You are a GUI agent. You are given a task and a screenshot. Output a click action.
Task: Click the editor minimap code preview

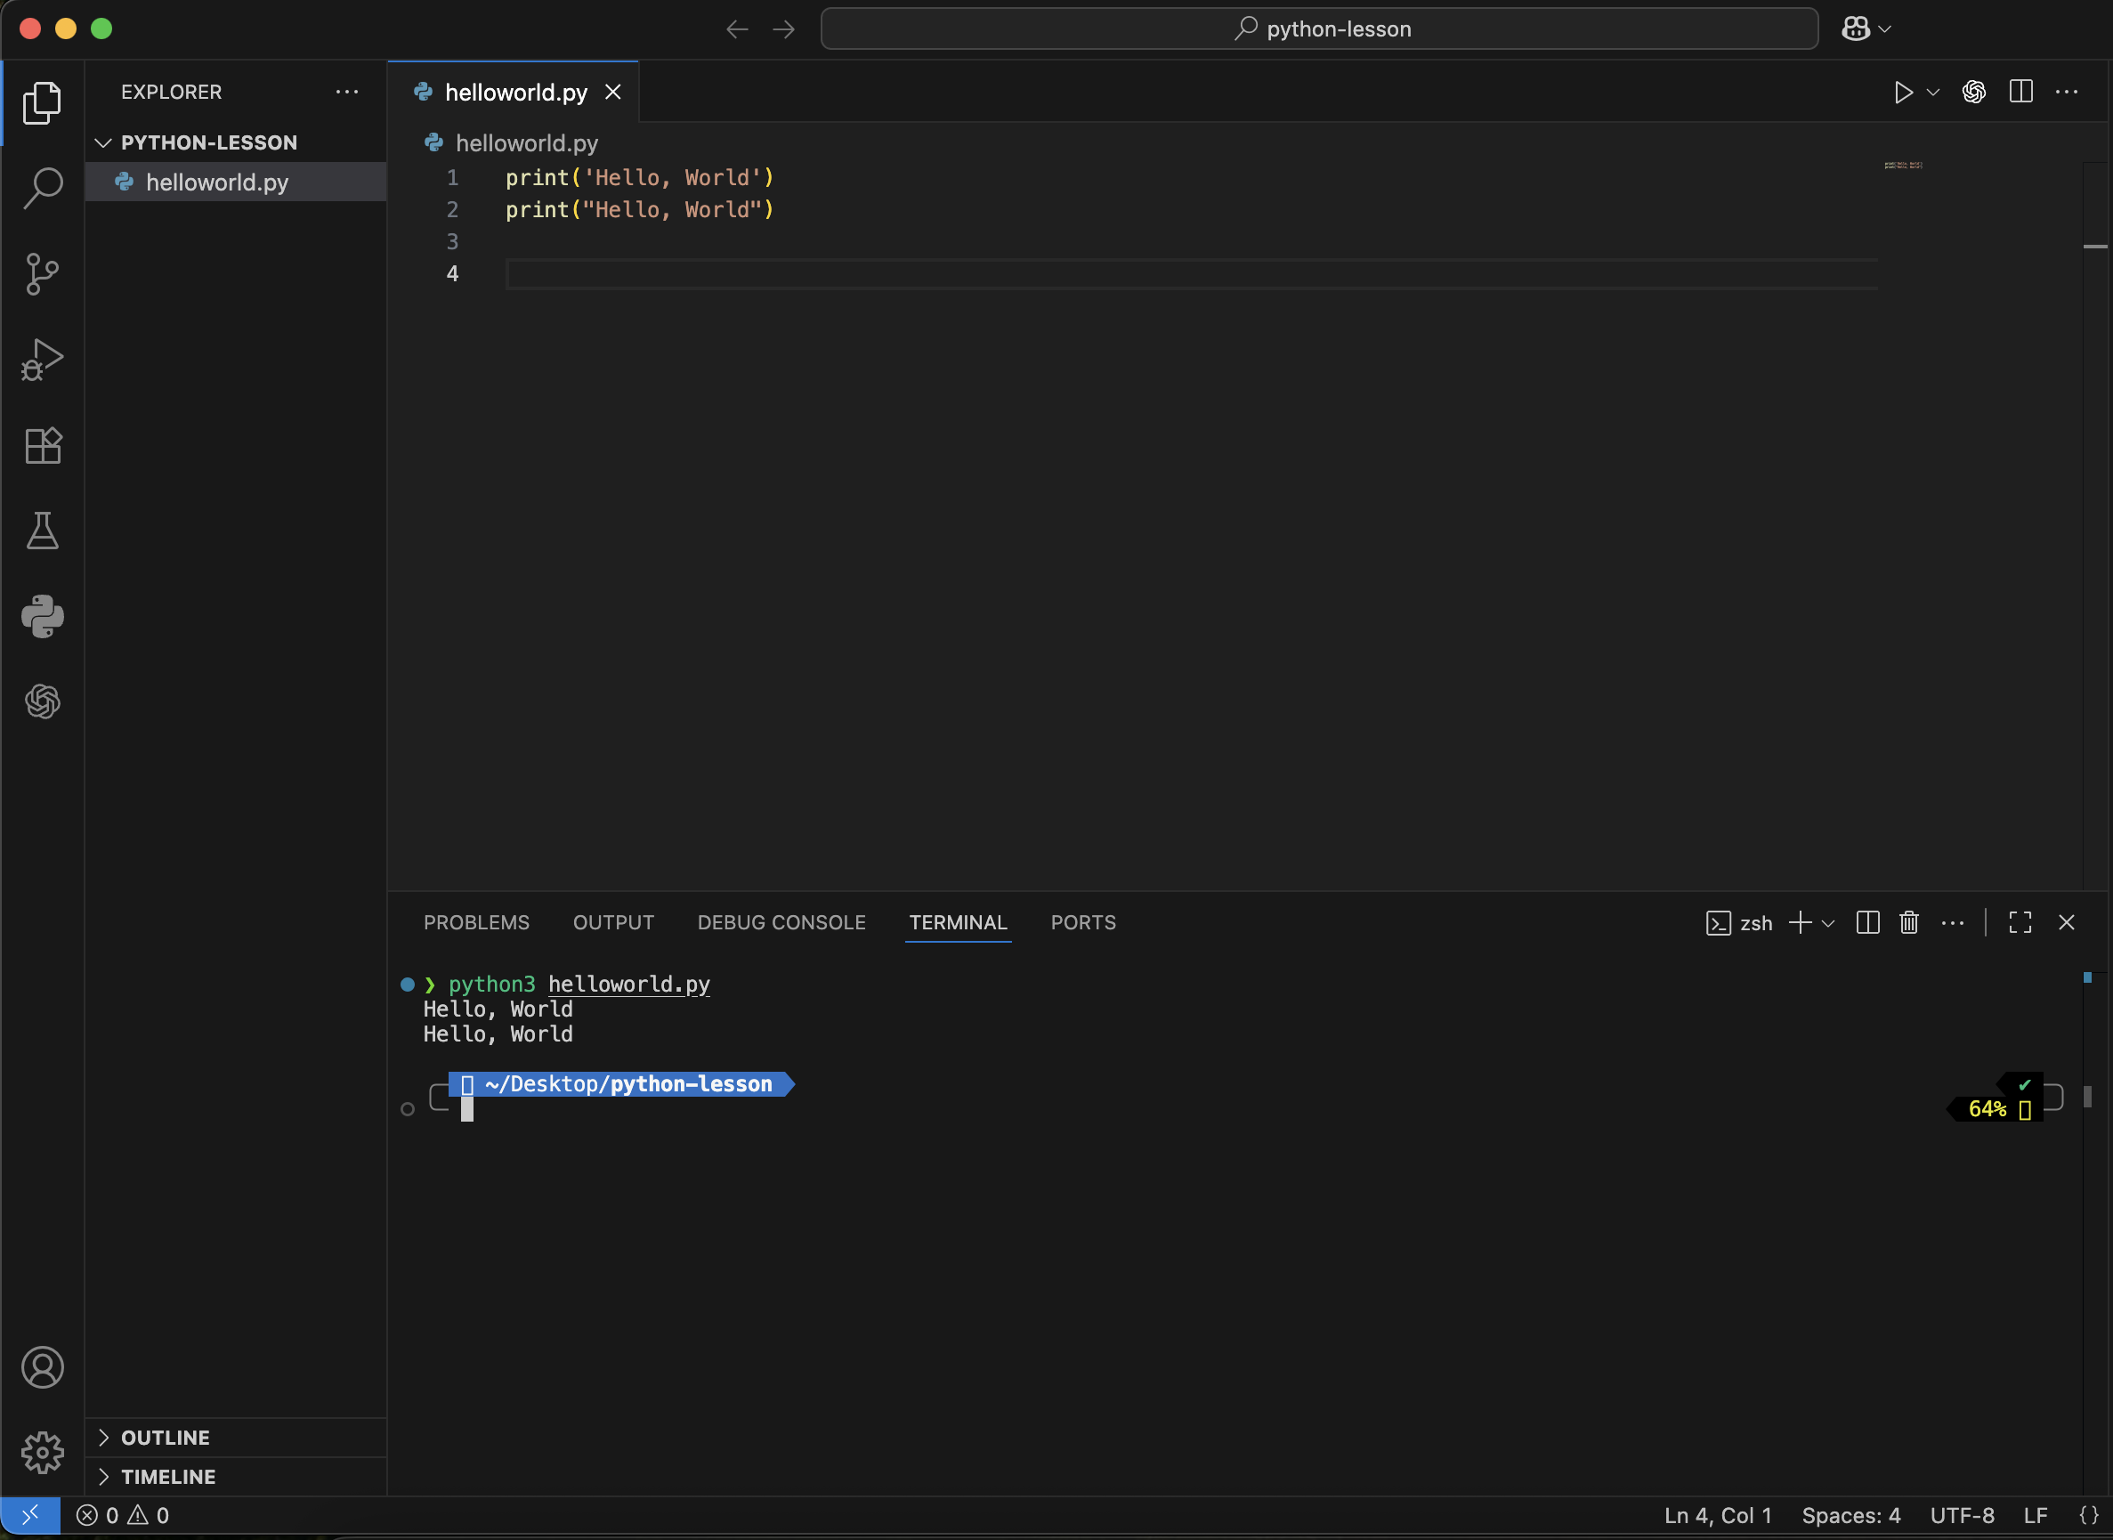coord(1902,165)
